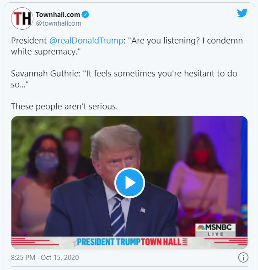The width and height of the screenshot is (258, 270).
Task: Click the President Trump Town Hall banner
Action: [x=129, y=242]
